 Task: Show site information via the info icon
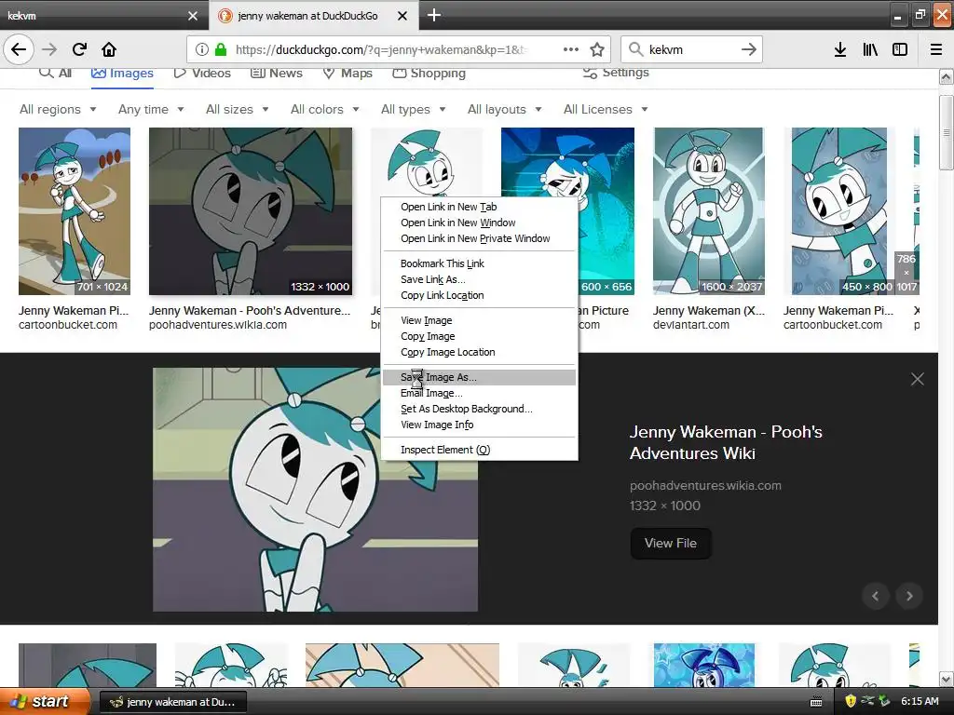coord(202,49)
